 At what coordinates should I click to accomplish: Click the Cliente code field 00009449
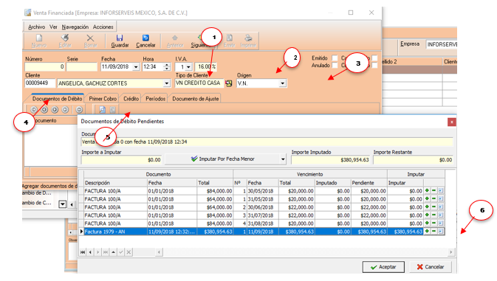point(40,83)
